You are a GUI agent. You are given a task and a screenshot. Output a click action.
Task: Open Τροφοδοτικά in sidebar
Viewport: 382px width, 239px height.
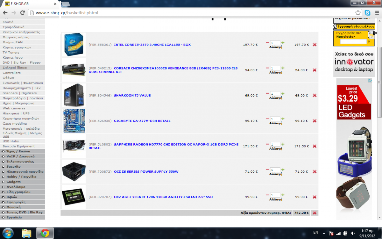point(13,27)
